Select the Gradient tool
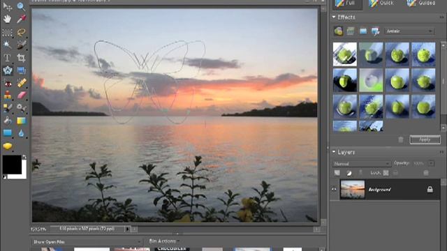 21,121
